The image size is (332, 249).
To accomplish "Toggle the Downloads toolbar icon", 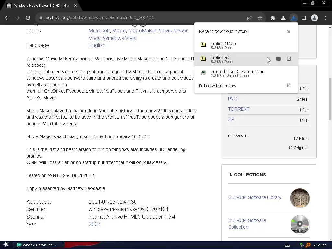I will [294, 18].
